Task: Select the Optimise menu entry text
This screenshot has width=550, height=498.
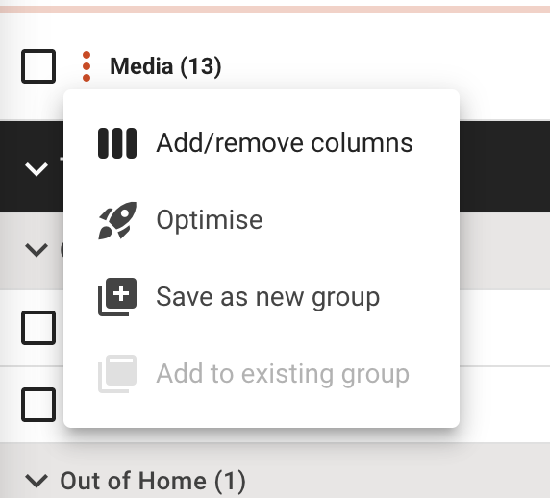Action: click(x=210, y=220)
